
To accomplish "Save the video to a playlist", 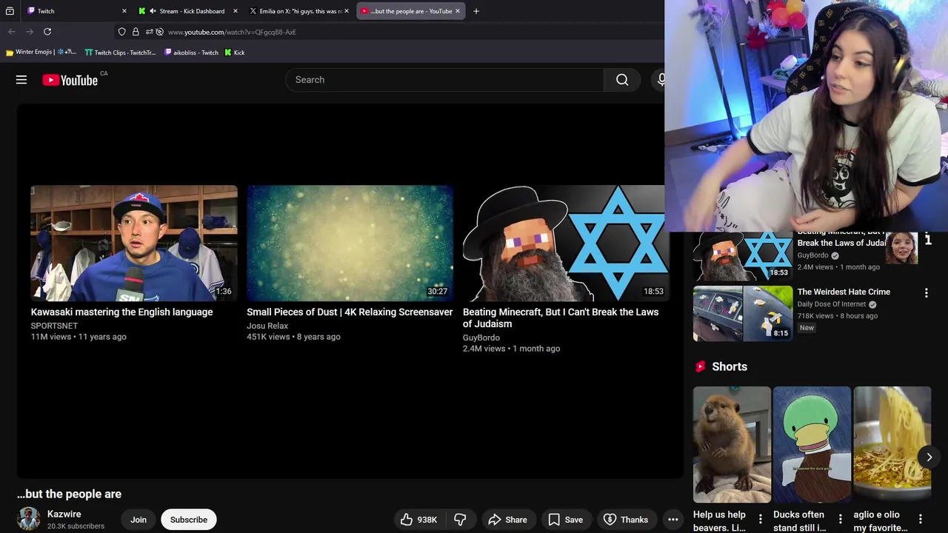I will (x=566, y=520).
